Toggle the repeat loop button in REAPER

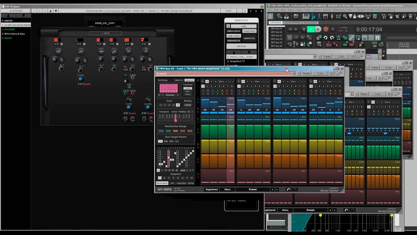333,29
